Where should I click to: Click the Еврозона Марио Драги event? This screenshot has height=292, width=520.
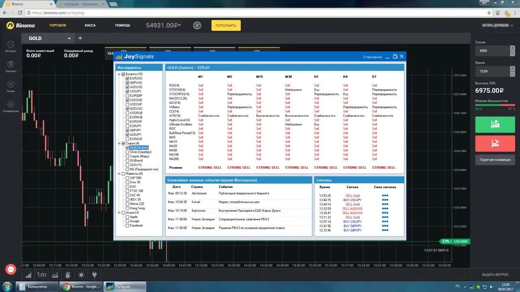click(238, 210)
